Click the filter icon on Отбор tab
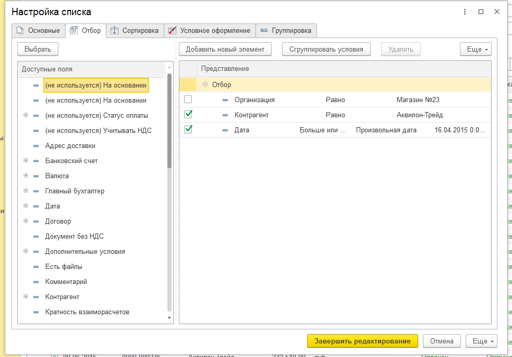Image resolution: width=512 pixels, height=357 pixels. [74, 30]
